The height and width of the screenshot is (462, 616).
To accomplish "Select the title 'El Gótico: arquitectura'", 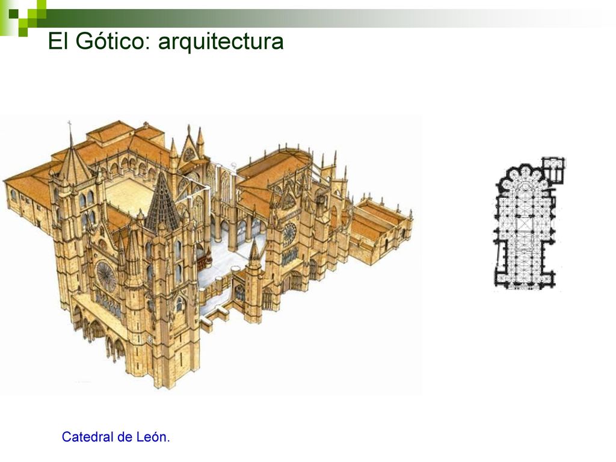I will coord(165,42).
